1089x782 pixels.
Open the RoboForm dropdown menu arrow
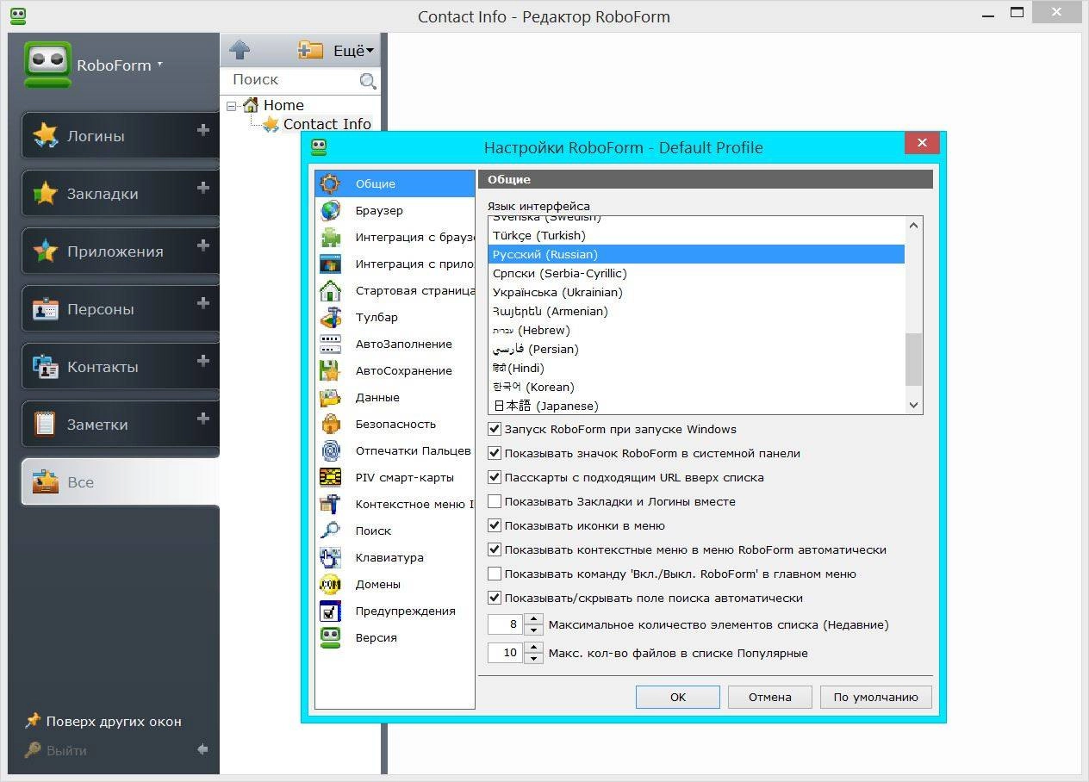pyautogui.click(x=160, y=65)
